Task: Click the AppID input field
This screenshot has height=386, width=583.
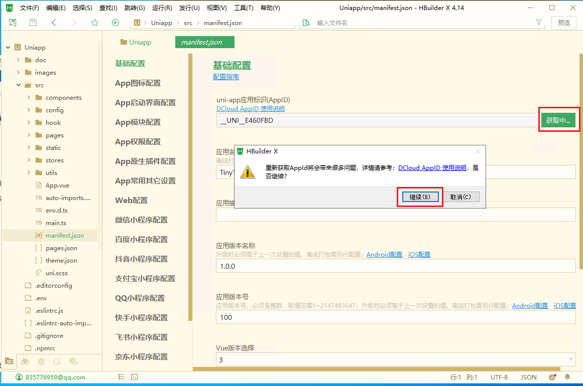Action: pyautogui.click(x=377, y=120)
